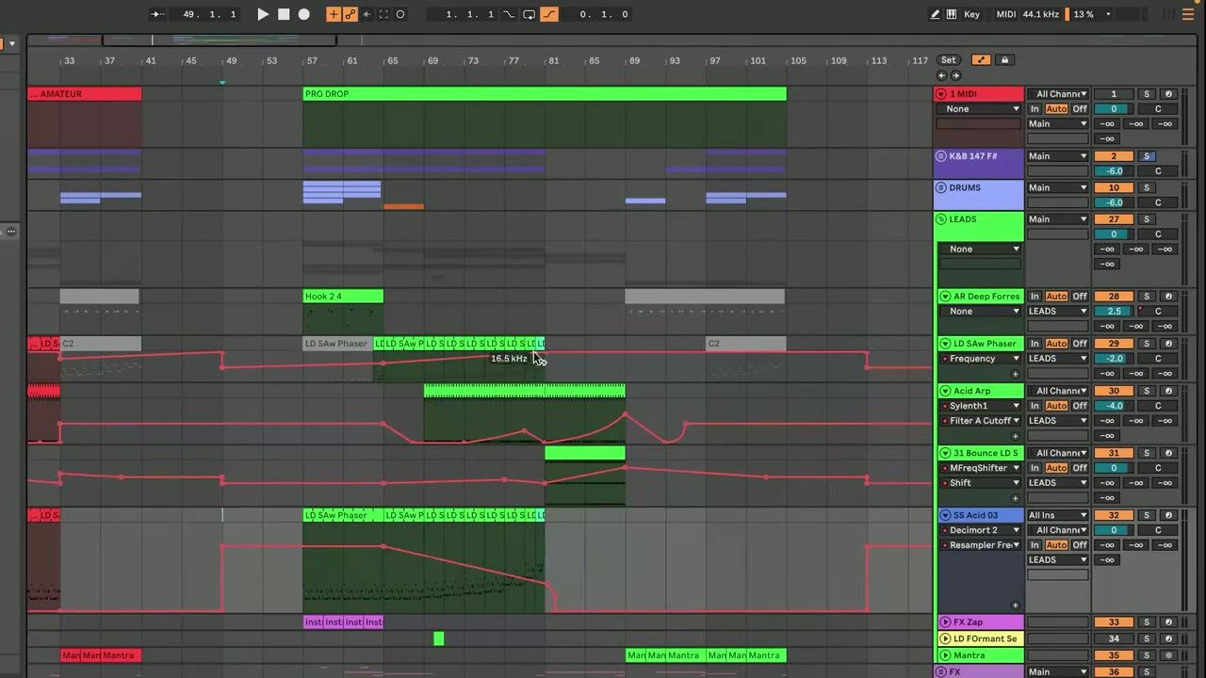Image resolution: width=1206 pixels, height=678 pixels.
Task: Click the Re-enable Automation arrow icon
Action: pos(367,14)
